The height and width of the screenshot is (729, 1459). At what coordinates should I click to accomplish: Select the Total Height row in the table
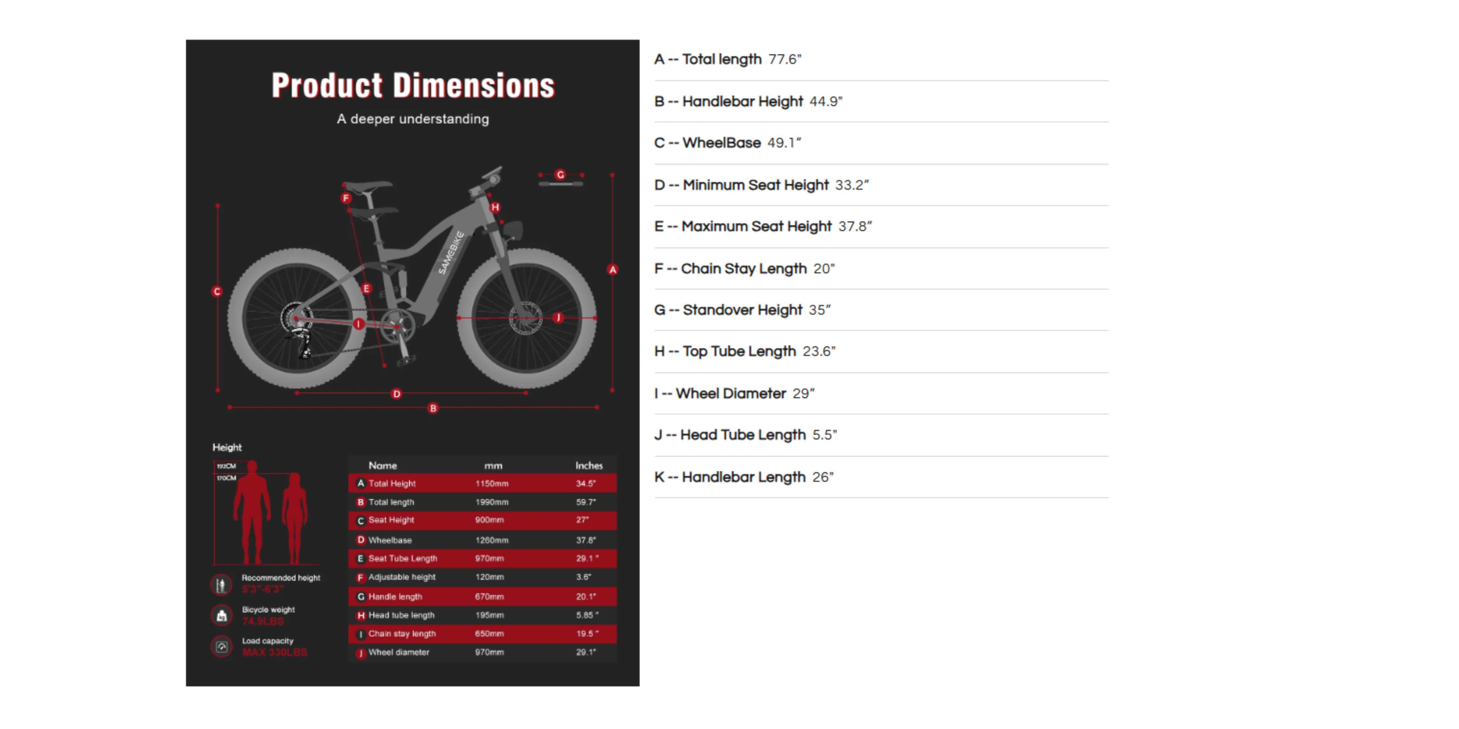(x=482, y=483)
